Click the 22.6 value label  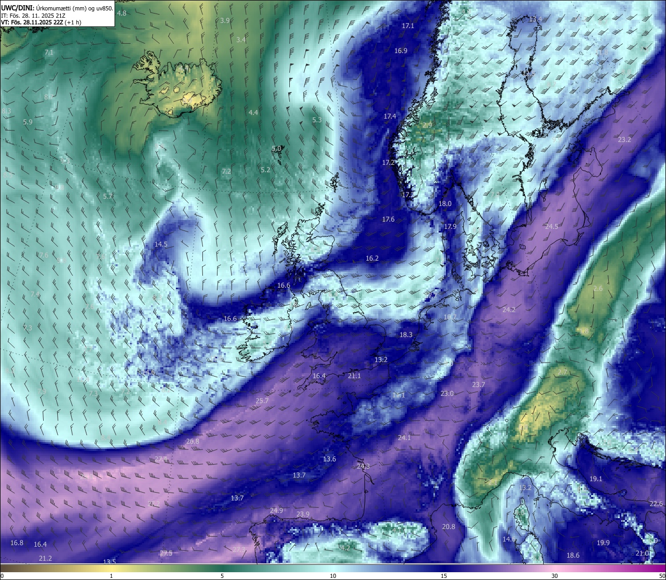pos(657,504)
